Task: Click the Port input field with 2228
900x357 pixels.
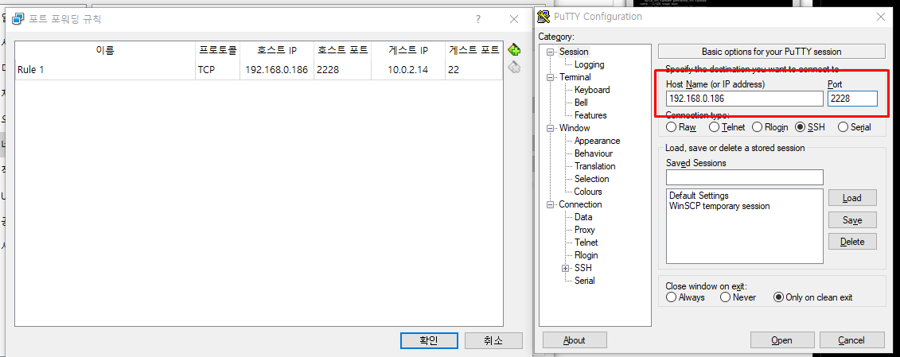Action: tap(852, 99)
